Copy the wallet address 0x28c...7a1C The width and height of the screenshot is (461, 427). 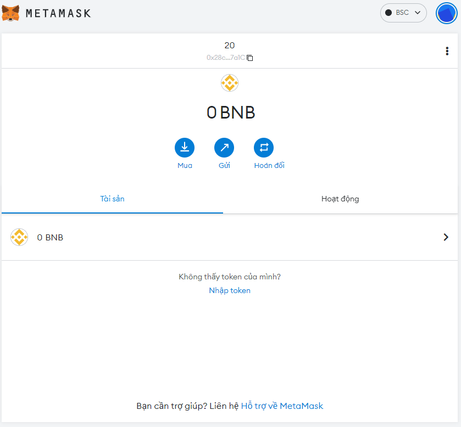pyautogui.click(x=249, y=58)
